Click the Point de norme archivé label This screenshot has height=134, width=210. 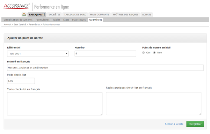pyautogui.click(x=156, y=47)
